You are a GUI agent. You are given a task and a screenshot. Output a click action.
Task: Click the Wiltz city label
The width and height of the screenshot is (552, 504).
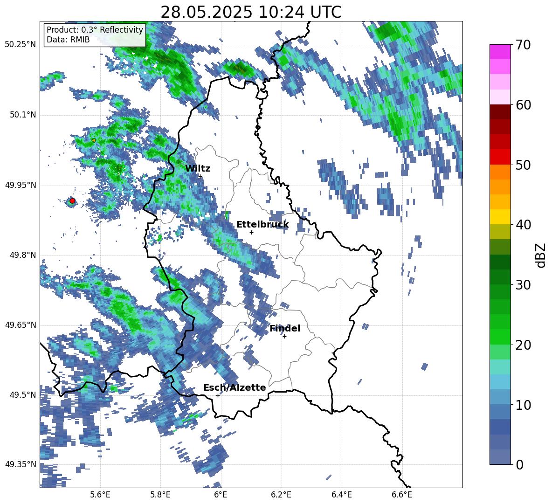tap(198, 169)
